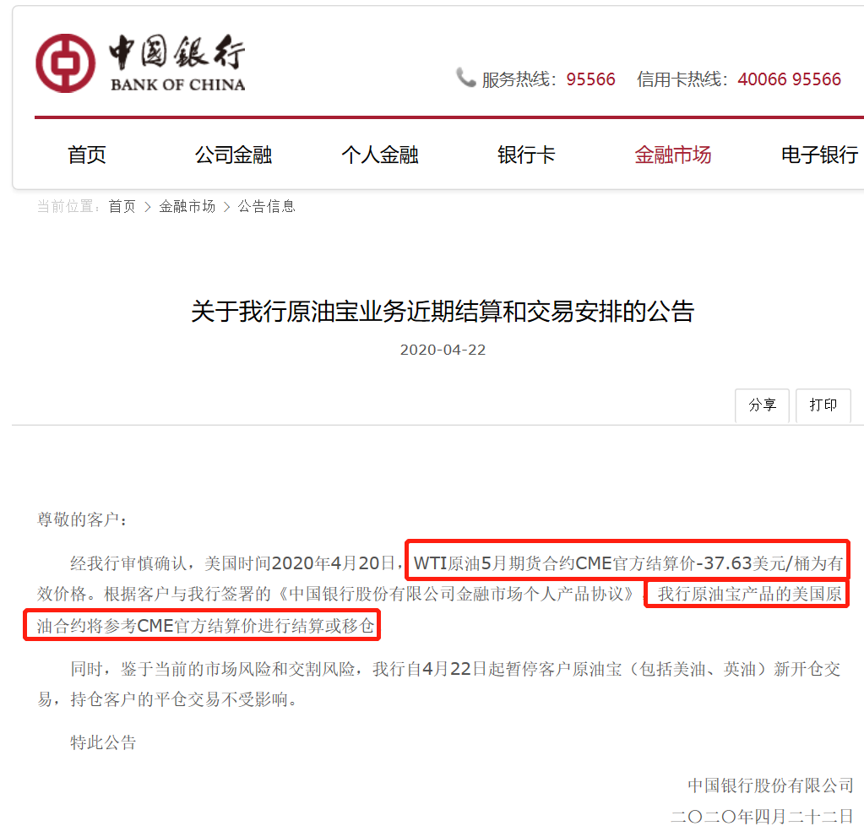The image size is (864, 837).
Task: Click the first breadcrumb chevron separator
Action: point(147,207)
